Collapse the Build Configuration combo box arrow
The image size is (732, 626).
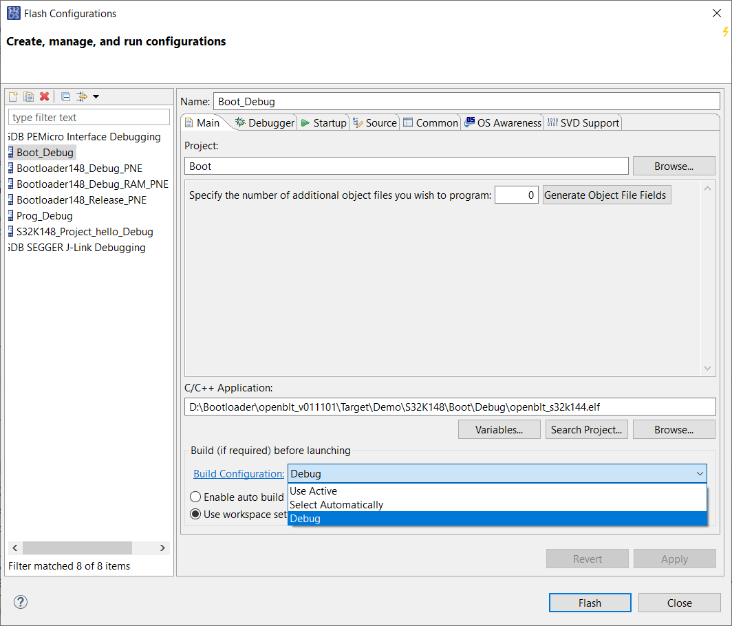tap(700, 474)
